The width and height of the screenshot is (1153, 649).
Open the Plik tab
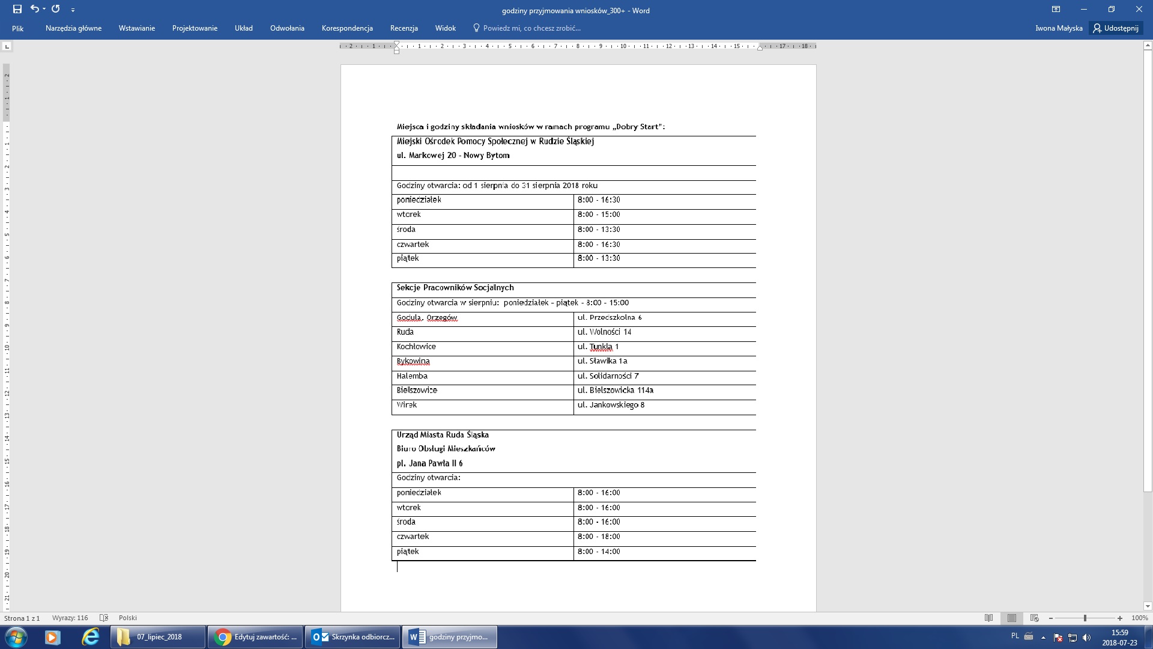coord(18,28)
